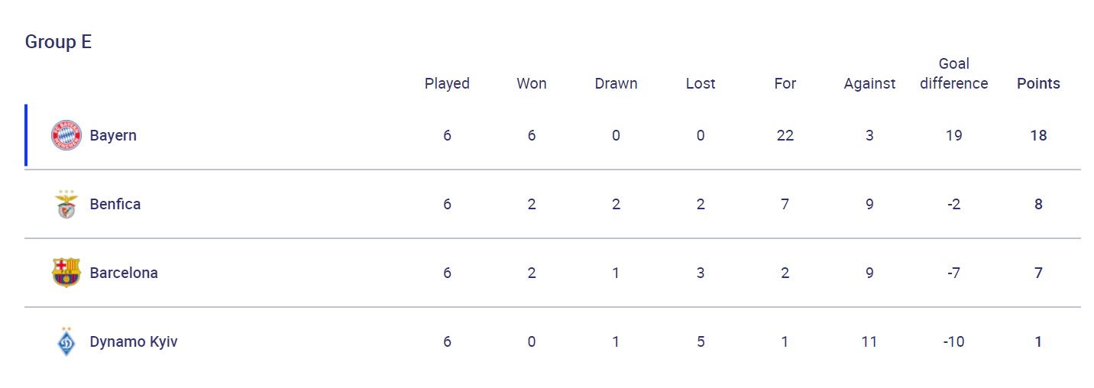Click the Bayern Munich club crest

(66, 136)
